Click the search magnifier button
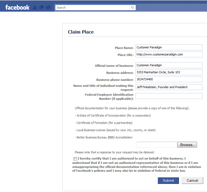This screenshot has width=207, height=192. click(x=133, y=8)
